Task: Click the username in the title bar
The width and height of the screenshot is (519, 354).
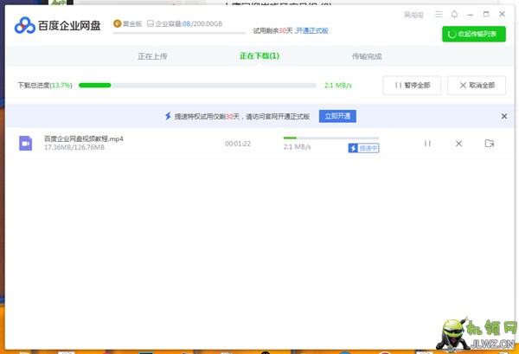Action: click(x=413, y=15)
